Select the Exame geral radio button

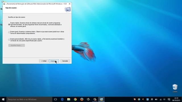9,32
